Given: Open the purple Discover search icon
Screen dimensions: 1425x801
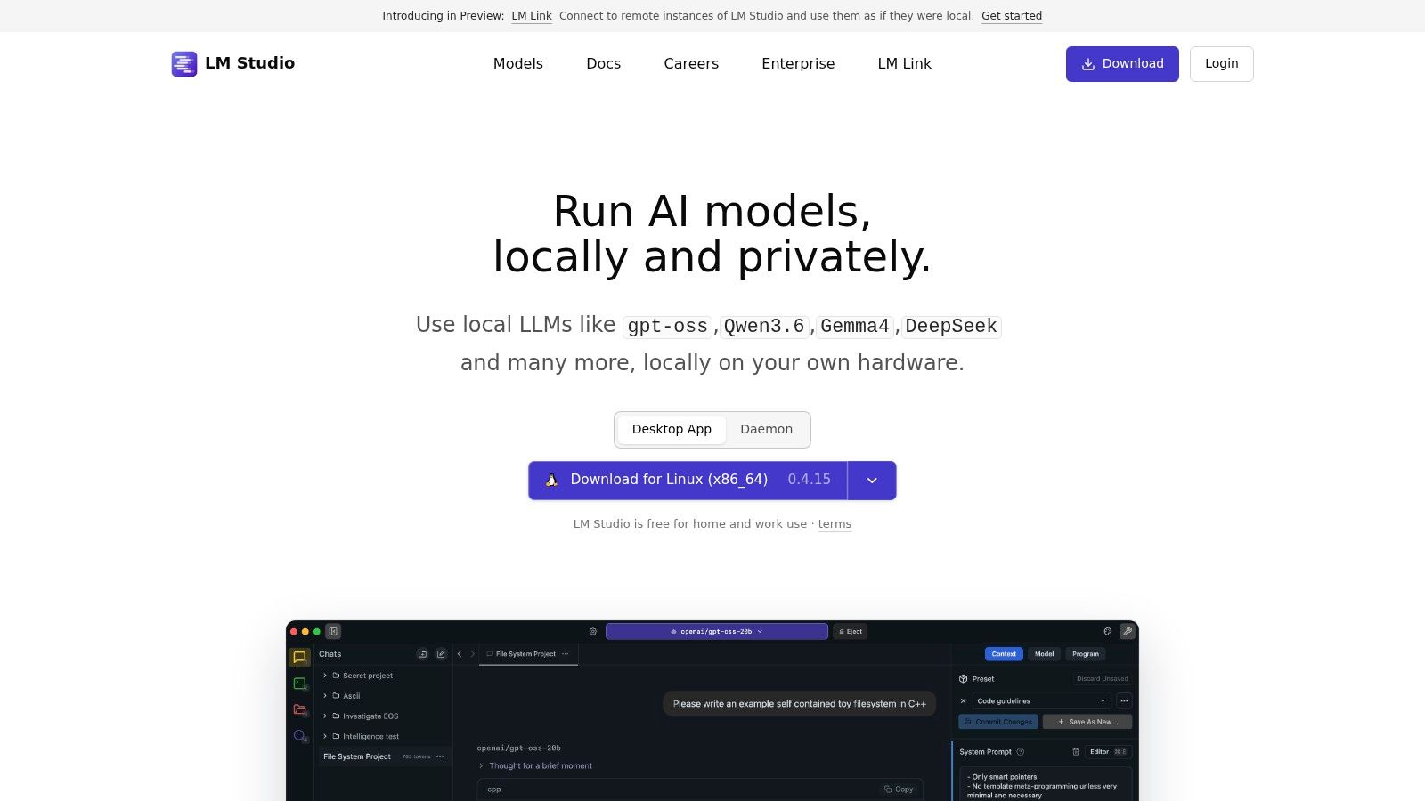Looking at the screenshot, I should click(300, 736).
